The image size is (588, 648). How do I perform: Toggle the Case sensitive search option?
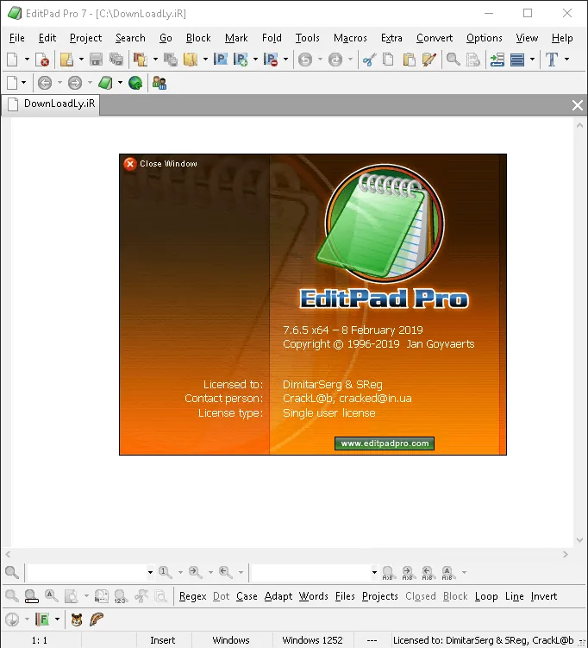click(247, 596)
